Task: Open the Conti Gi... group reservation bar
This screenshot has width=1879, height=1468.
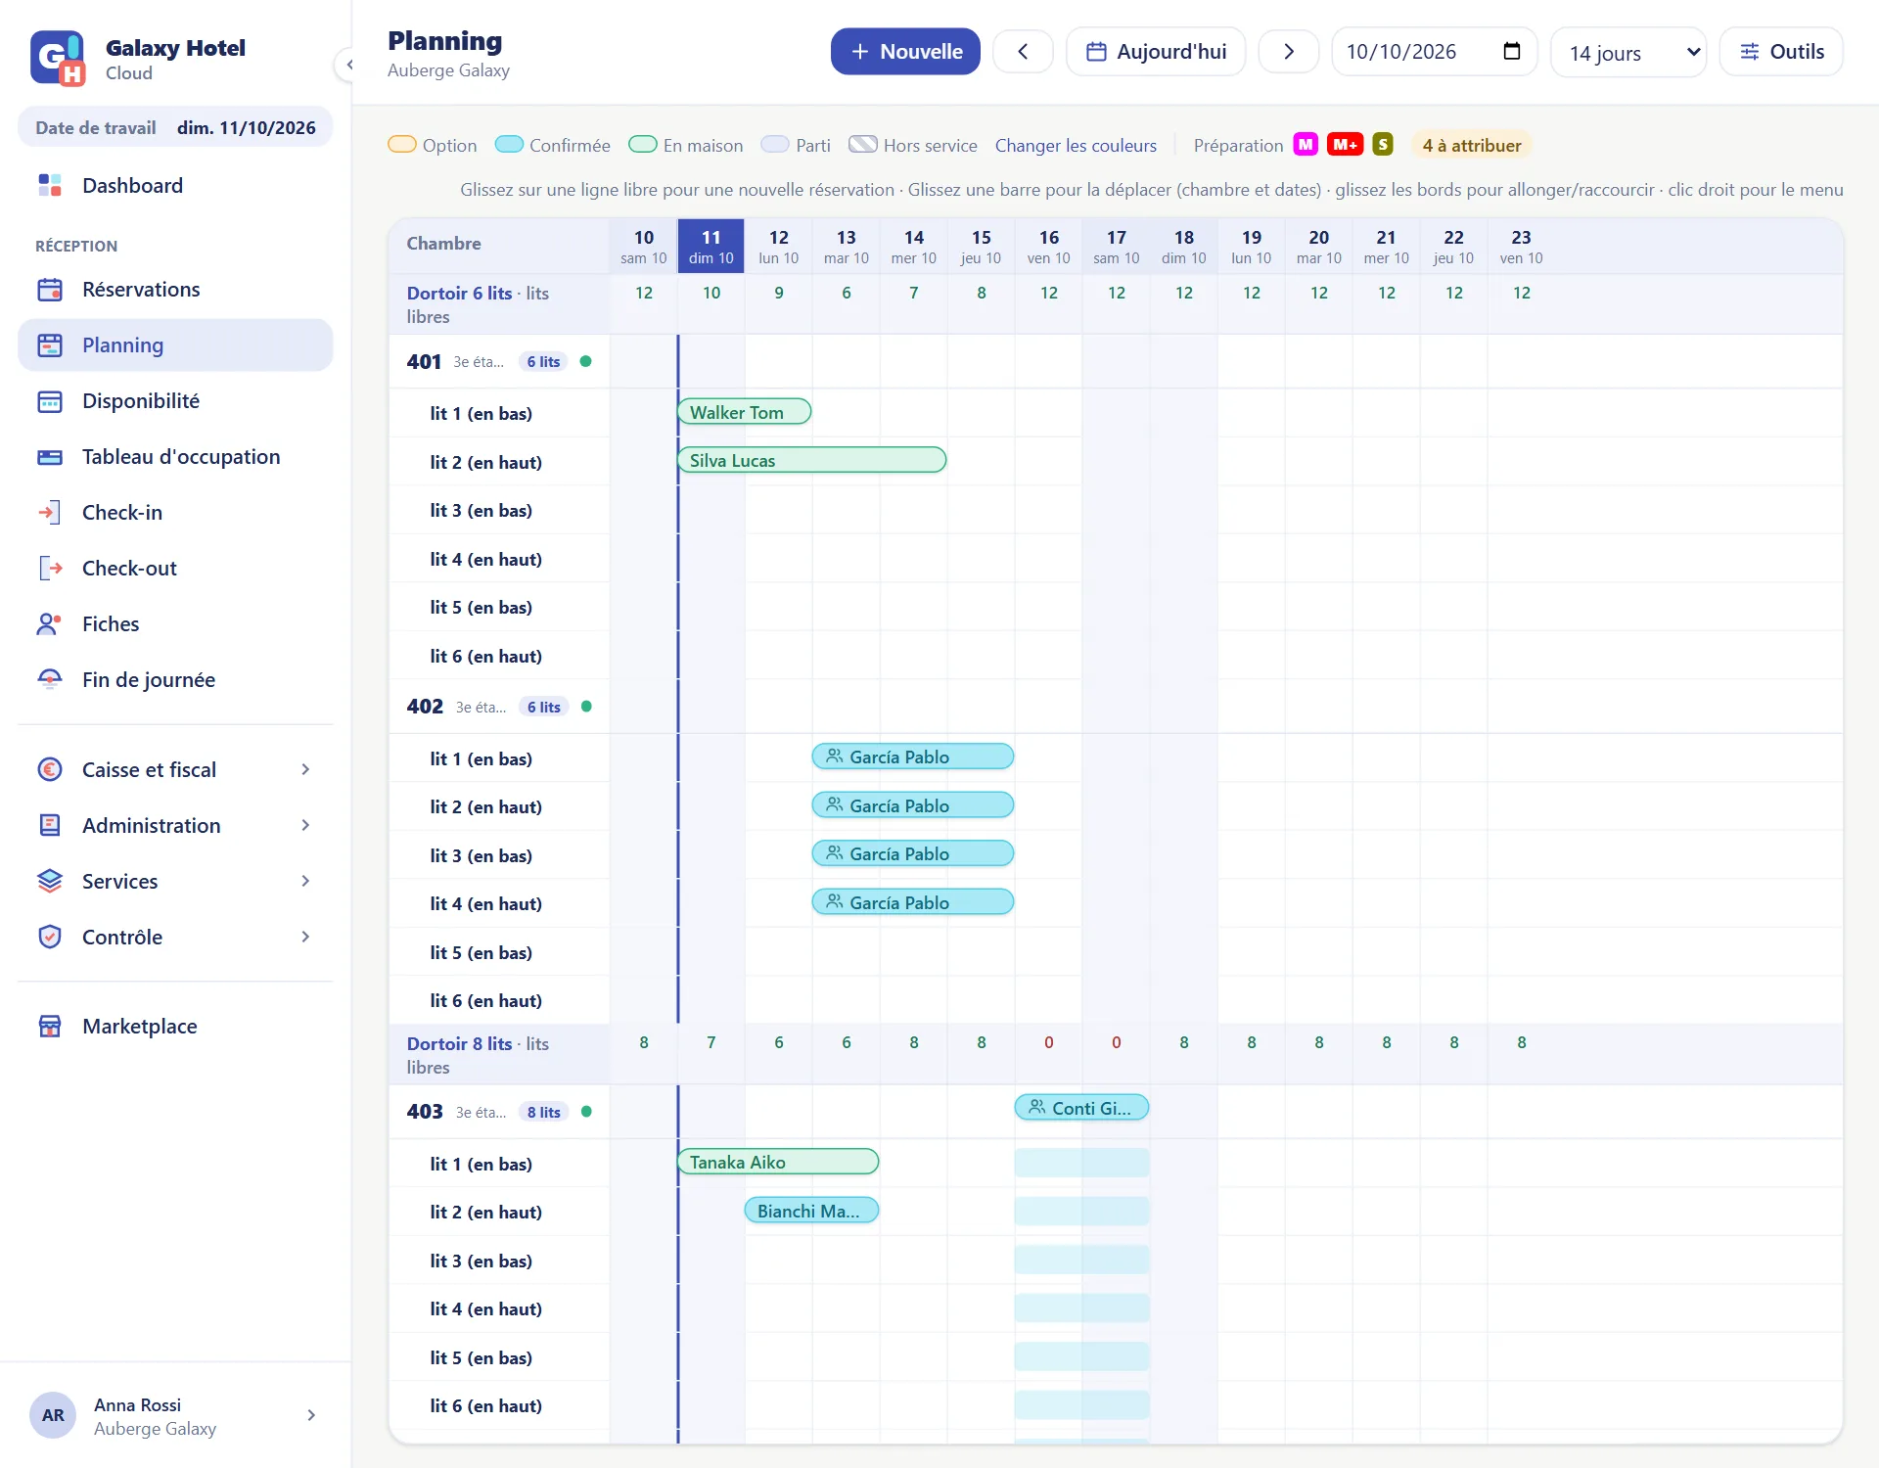Action: click(1081, 1108)
